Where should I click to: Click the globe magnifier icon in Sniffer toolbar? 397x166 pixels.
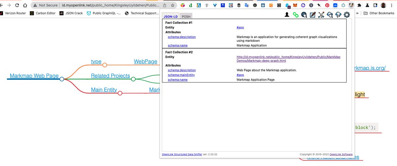[304, 14]
